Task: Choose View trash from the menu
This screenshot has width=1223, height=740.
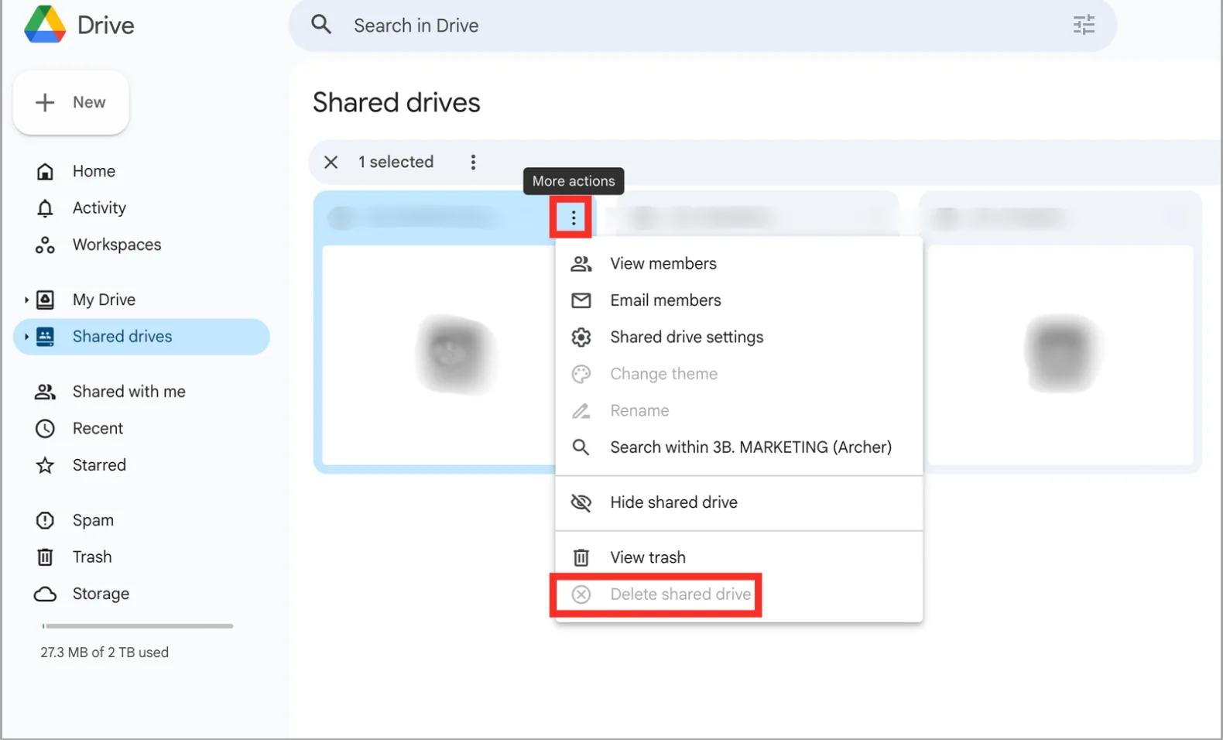Action: click(739, 557)
